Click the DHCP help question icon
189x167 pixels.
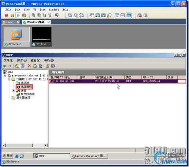pos(48,66)
